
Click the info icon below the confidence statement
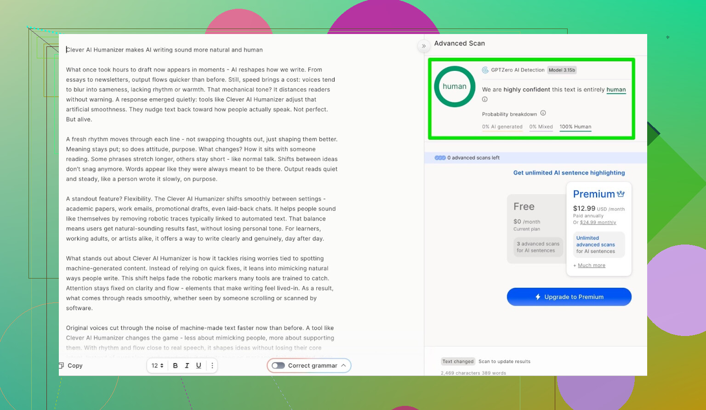tap(484, 99)
